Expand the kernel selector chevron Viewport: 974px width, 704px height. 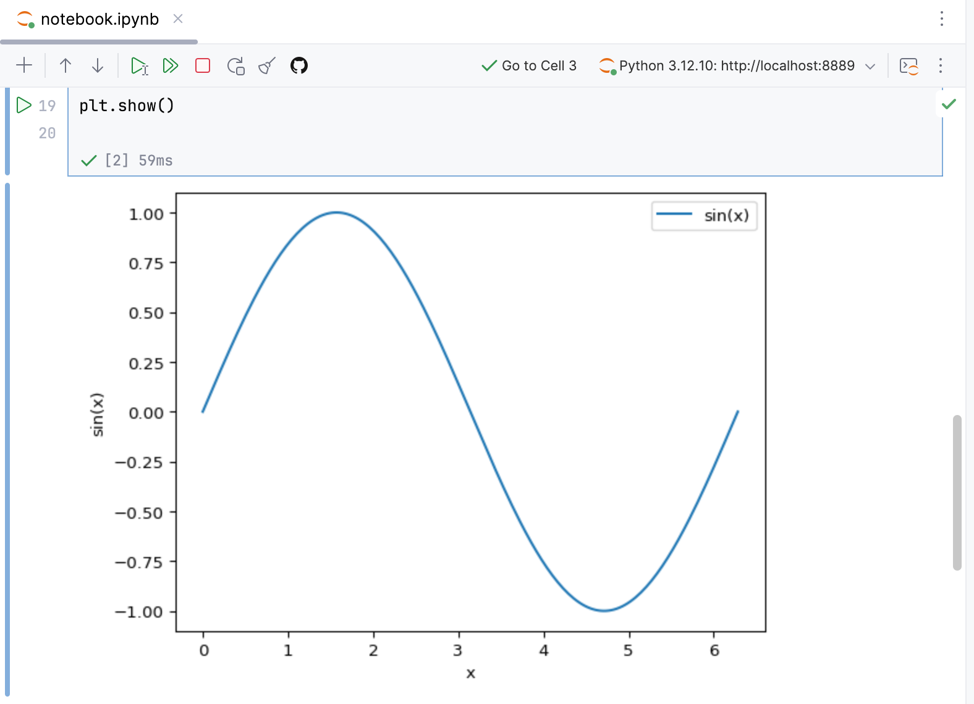pos(870,66)
